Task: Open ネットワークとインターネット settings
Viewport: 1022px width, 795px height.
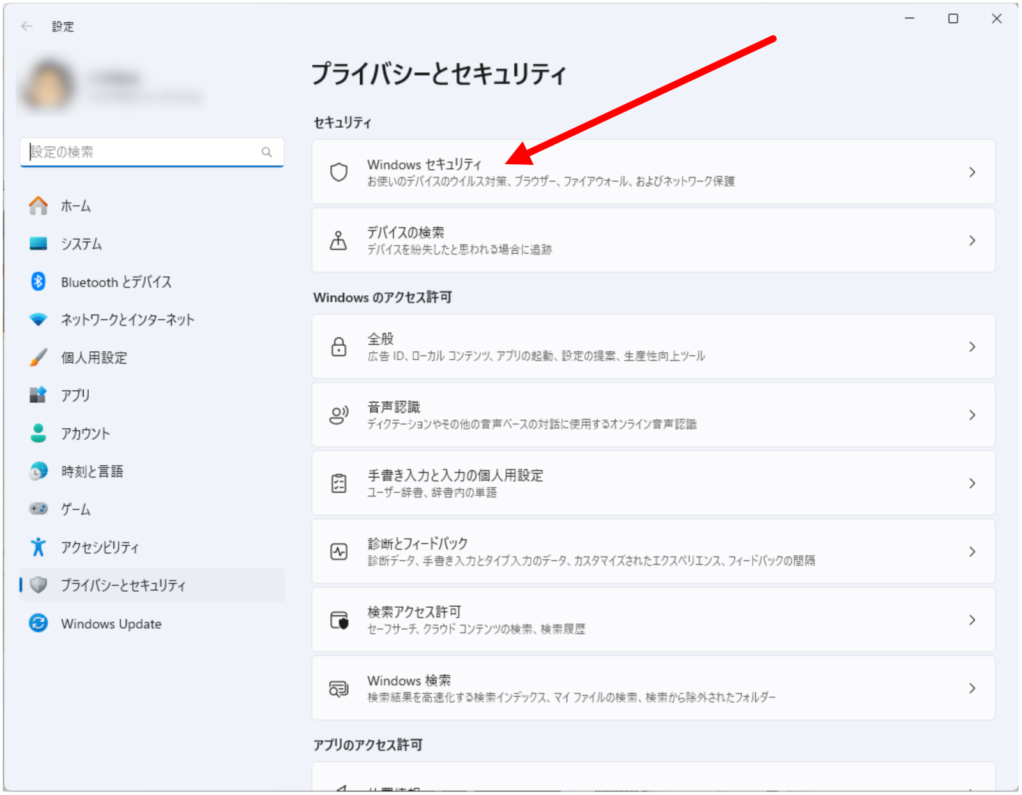Action: 127,320
